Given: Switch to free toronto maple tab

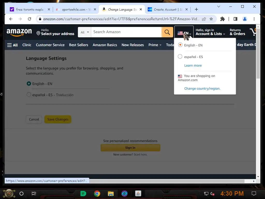Looking at the screenshot, I should click(x=30, y=10).
